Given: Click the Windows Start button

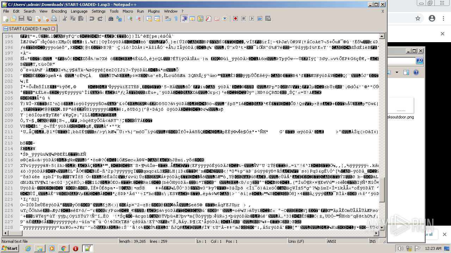Looking at the screenshot, I should pyautogui.click(x=10, y=248).
